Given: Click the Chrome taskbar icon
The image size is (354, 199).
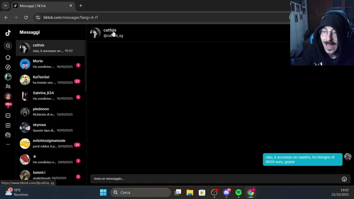Looking at the screenshot, I should [251, 192].
